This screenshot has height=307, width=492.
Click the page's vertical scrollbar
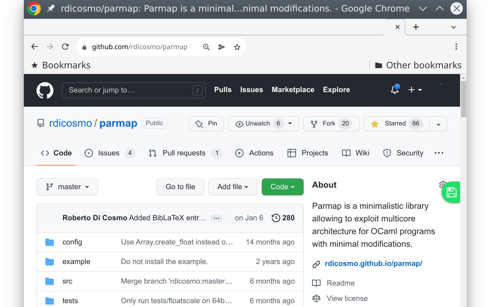point(463,100)
